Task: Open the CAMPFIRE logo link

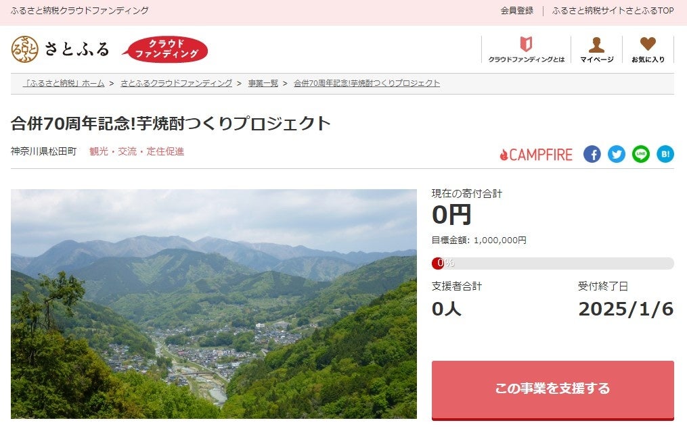Action: (536, 155)
